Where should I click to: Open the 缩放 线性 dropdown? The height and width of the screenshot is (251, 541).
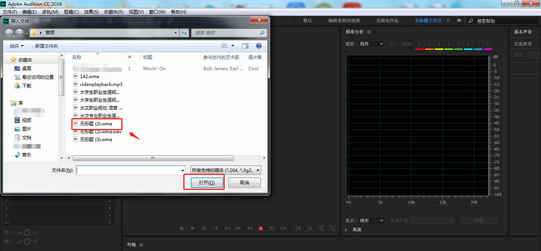pos(371,44)
